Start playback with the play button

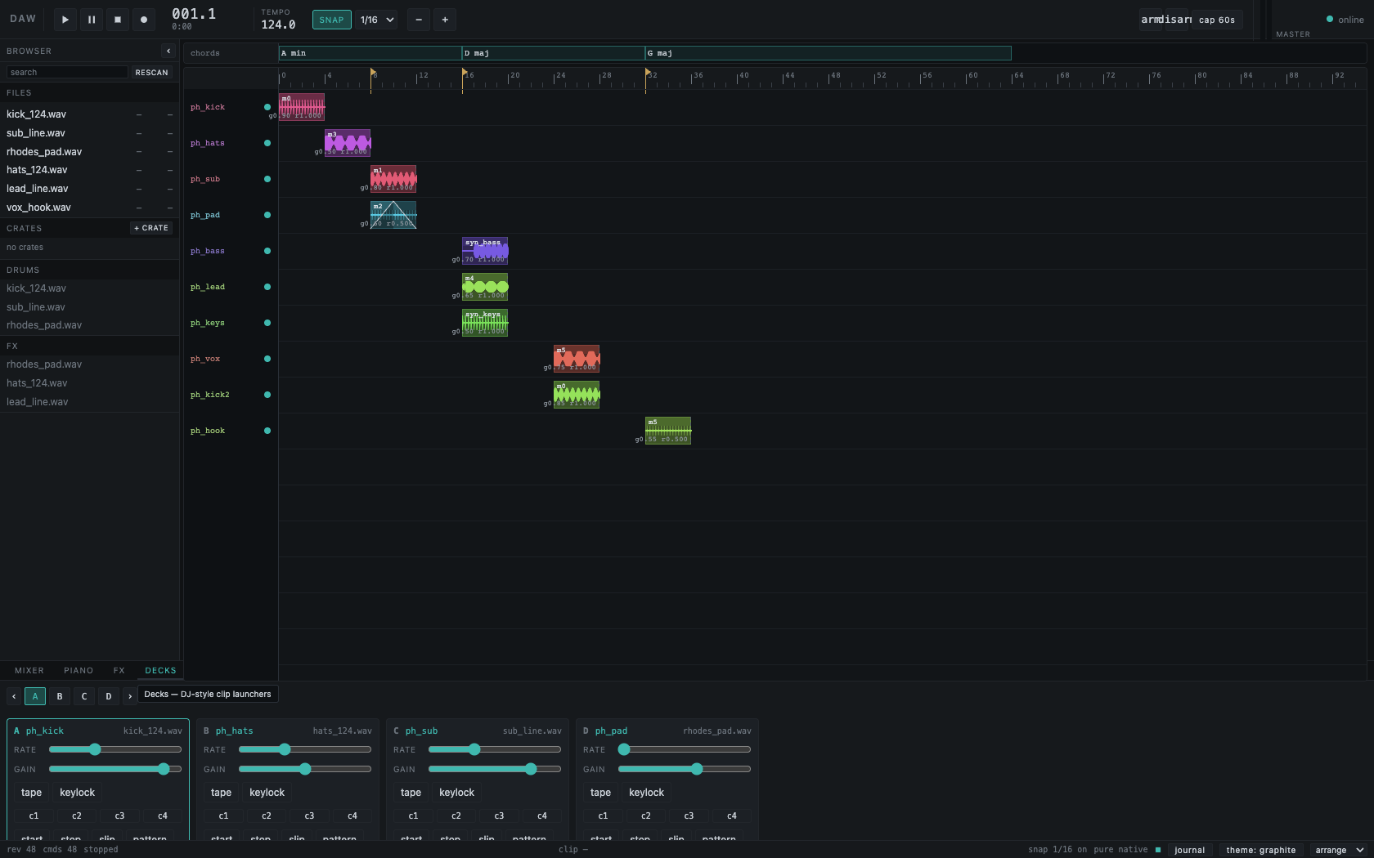pyautogui.click(x=65, y=20)
